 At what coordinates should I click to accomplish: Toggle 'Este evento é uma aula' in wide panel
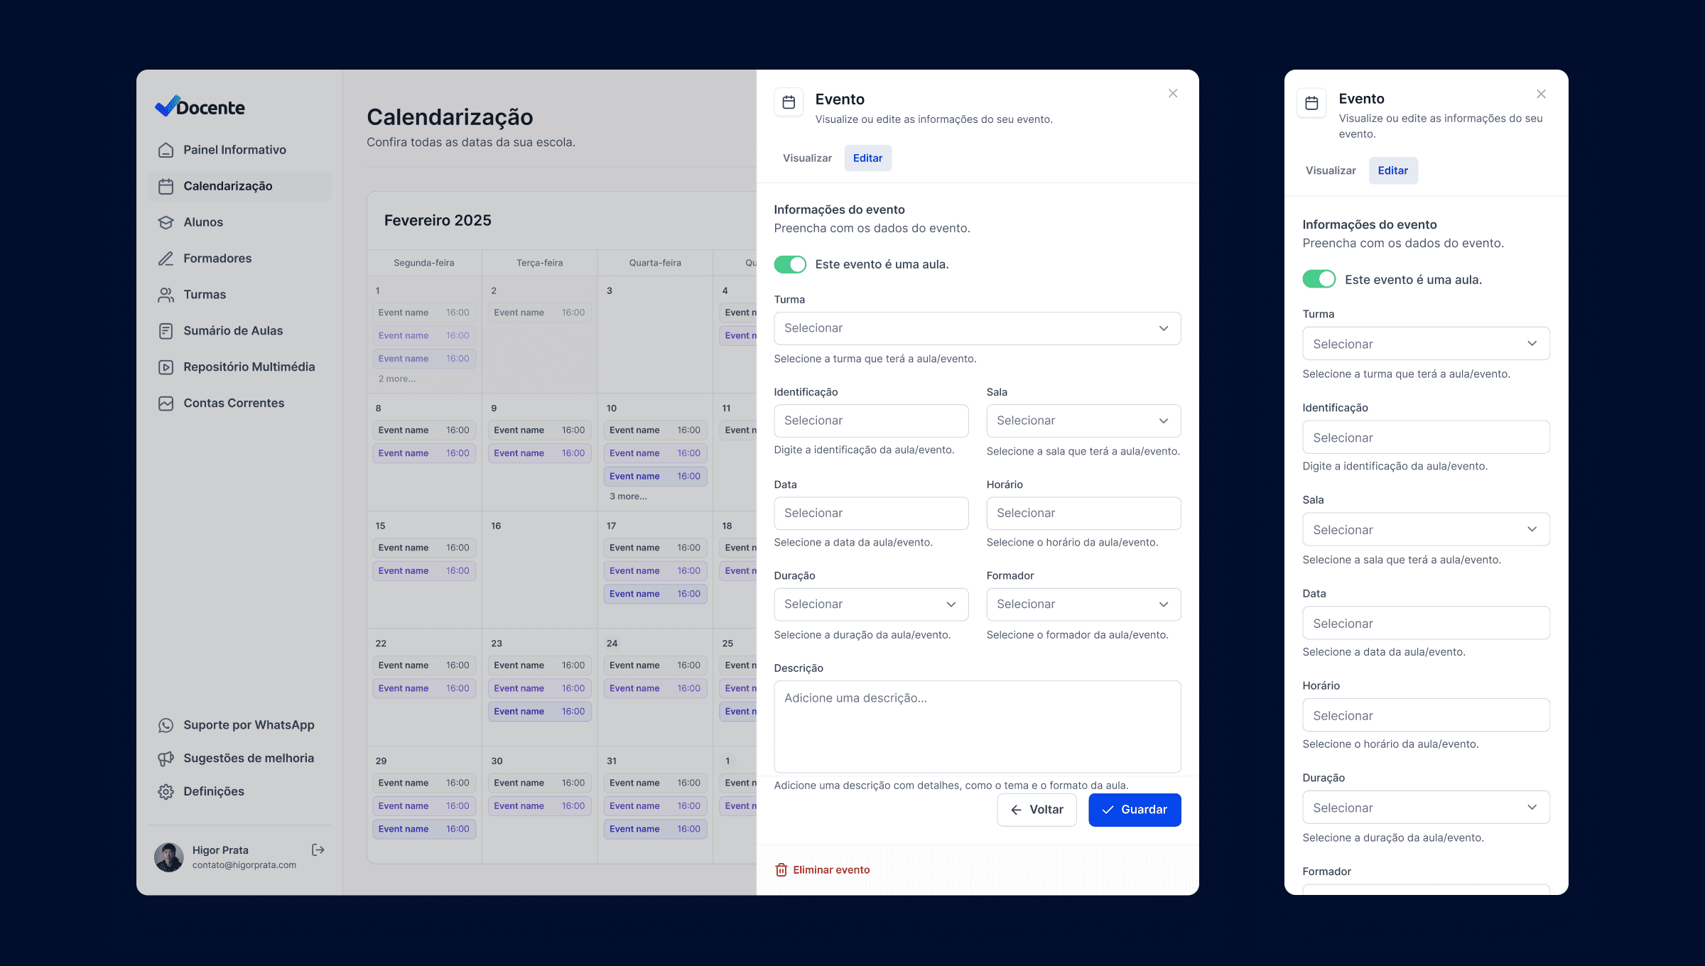790,264
